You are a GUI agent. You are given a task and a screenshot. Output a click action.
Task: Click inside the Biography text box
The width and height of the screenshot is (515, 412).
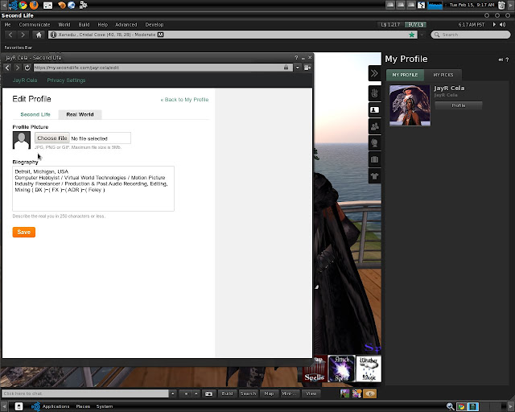tap(93, 188)
